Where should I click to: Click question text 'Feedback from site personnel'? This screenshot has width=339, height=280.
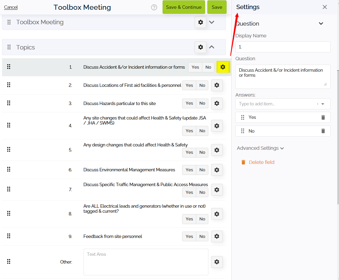coord(113,237)
